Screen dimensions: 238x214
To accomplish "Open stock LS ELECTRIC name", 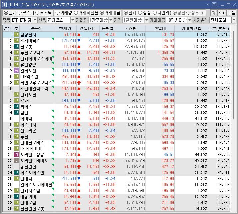I will click(x=31, y=149).
